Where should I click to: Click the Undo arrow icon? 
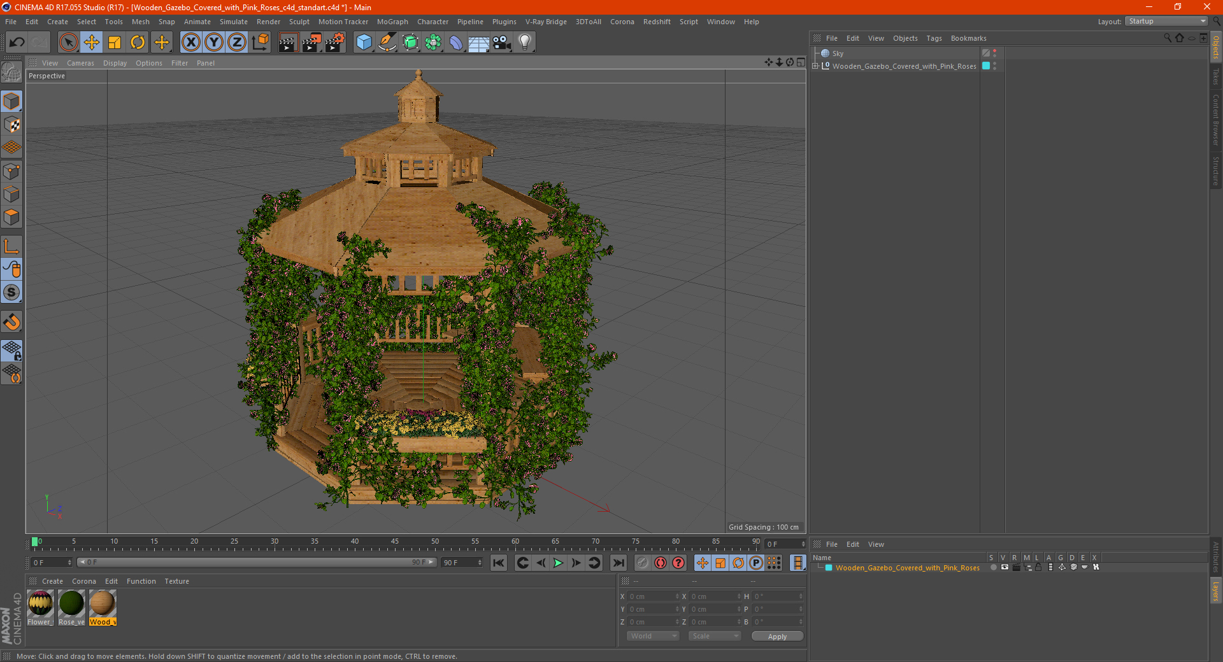coord(17,43)
